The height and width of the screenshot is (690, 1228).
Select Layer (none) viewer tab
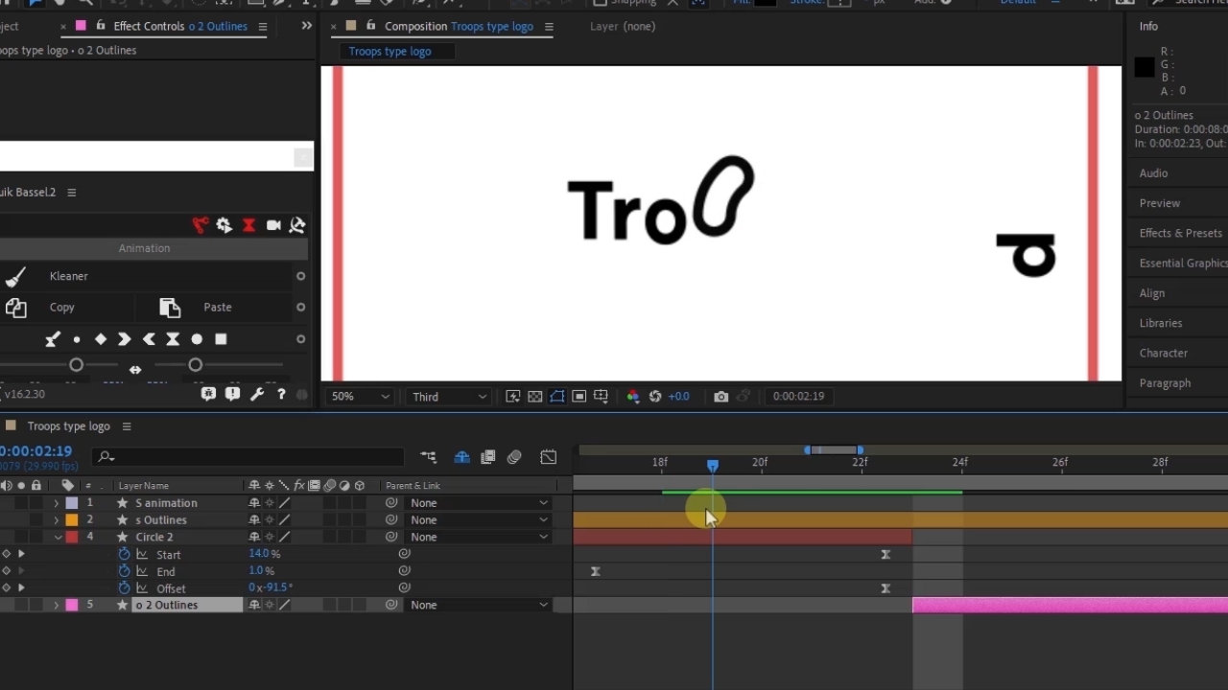pyautogui.click(x=623, y=27)
